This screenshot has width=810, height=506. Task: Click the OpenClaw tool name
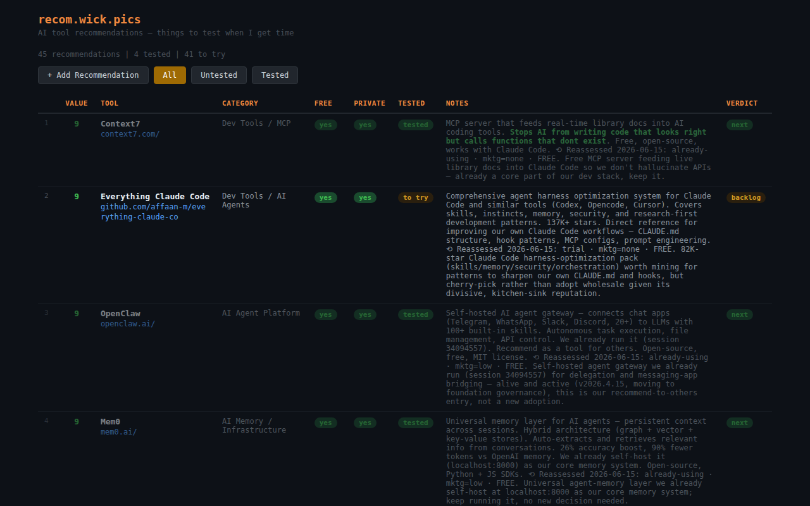point(120,314)
